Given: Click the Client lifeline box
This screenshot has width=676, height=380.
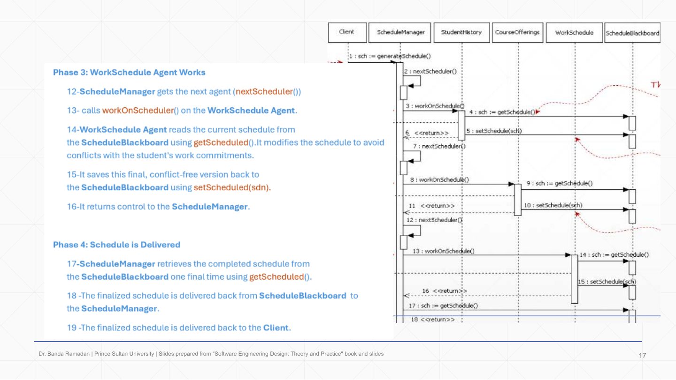Looking at the screenshot, I should pos(346,32).
